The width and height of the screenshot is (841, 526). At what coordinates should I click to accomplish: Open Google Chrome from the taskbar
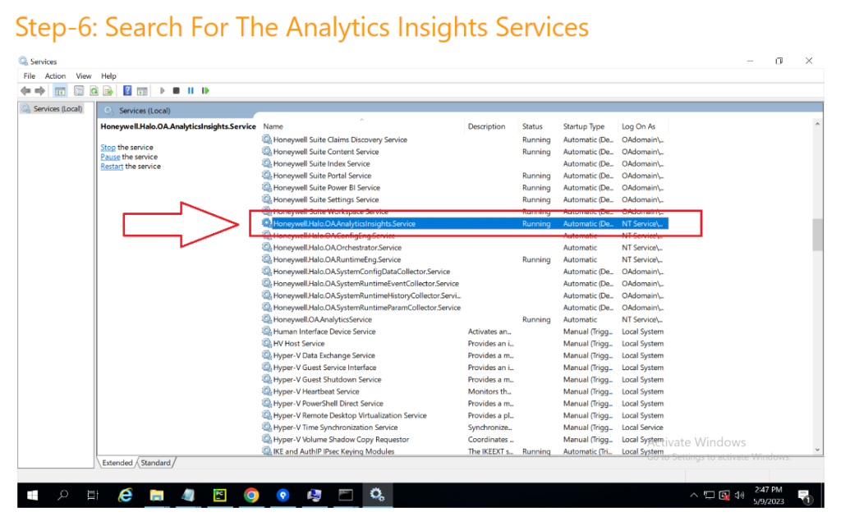coord(251,495)
